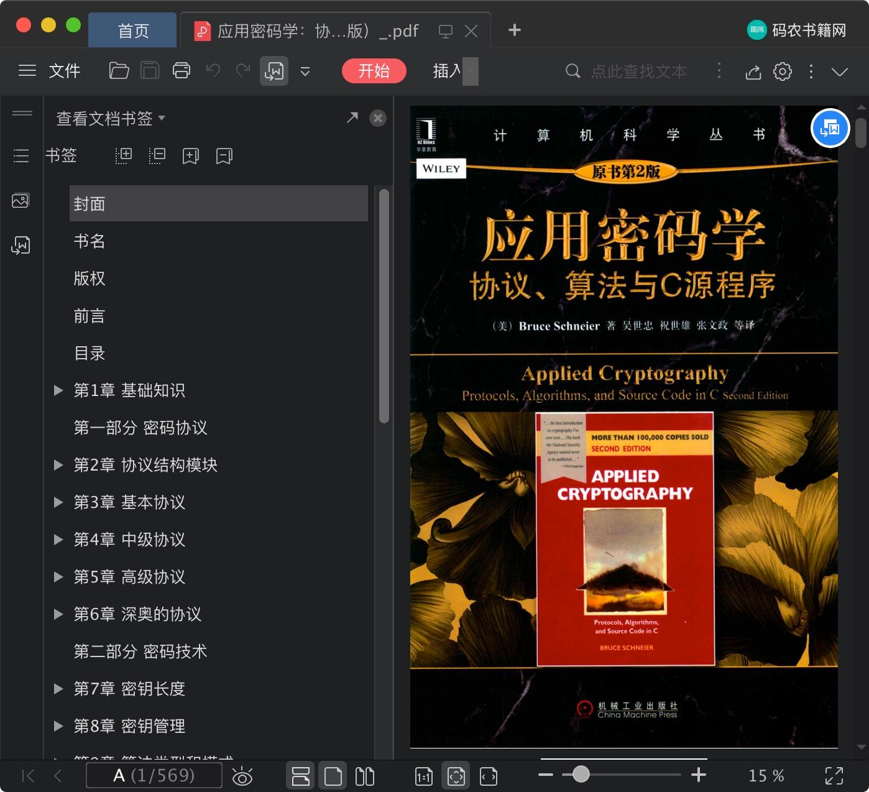The image size is (869, 792).
Task: Click the presentation screen icon on tab
Action: click(x=446, y=31)
